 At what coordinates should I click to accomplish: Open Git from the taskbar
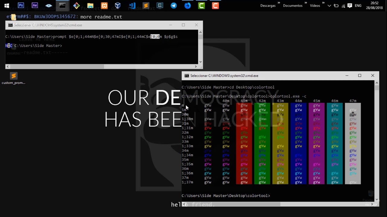[76, 5]
